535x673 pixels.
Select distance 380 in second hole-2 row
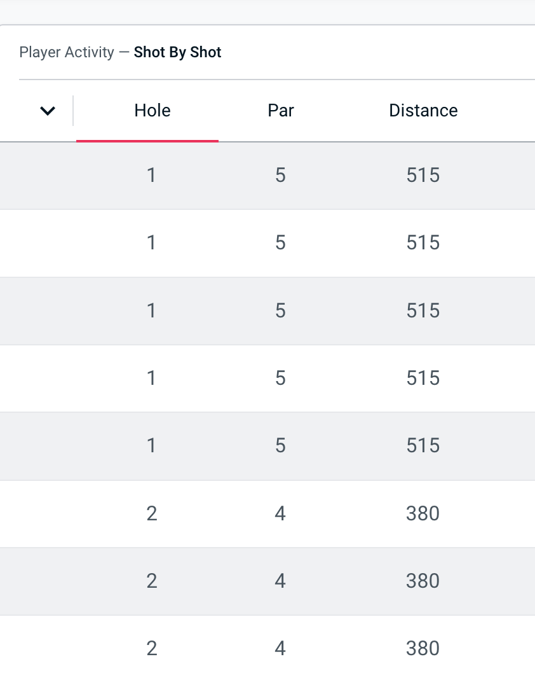coord(423,581)
